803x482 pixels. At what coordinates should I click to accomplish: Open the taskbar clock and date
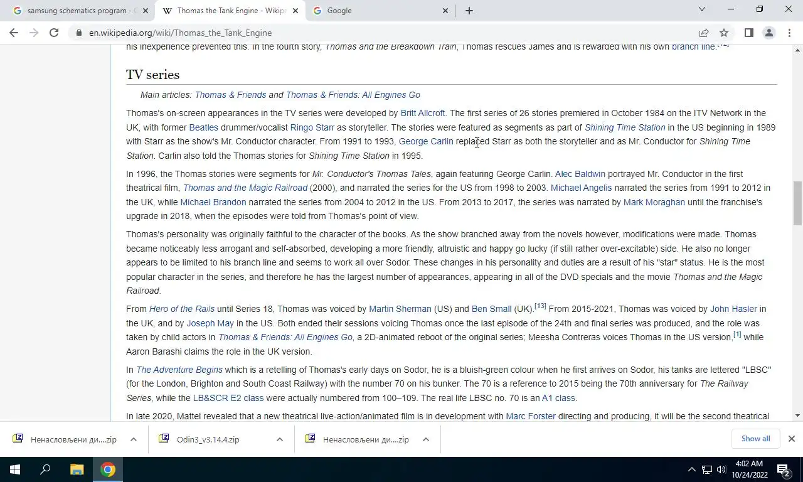tap(750, 469)
